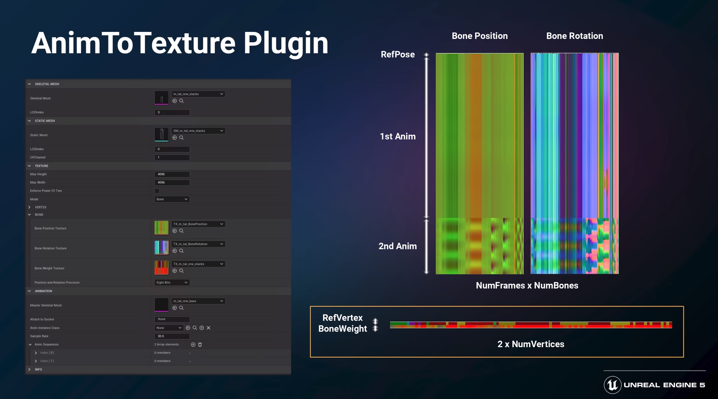The height and width of the screenshot is (399, 718).
Task: Collapse the SKELETAL MESH section
Action: (x=30, y=84)
